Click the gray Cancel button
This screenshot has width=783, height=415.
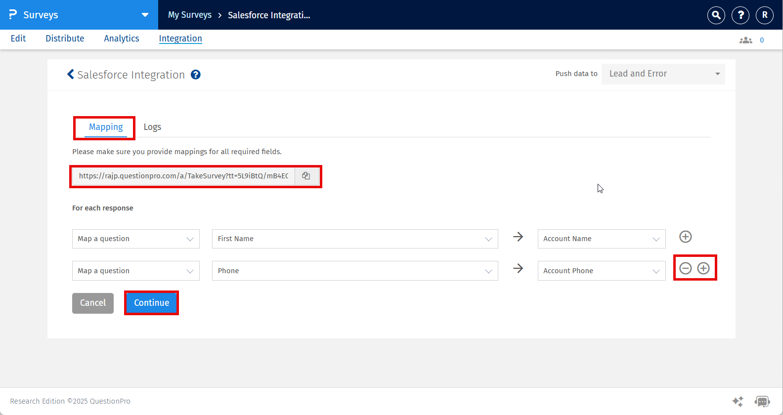tap(93, 303)
